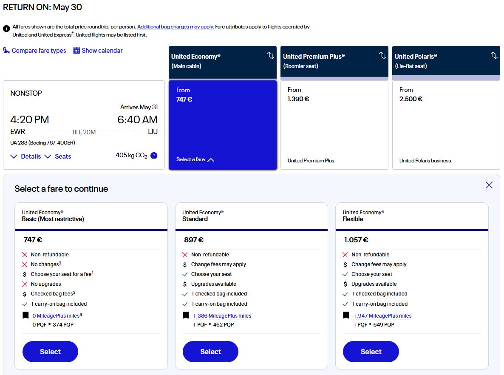Sort by United Polaris price arrows
The height and width of the screenshot is (375, 504).
tap(494, 56)
